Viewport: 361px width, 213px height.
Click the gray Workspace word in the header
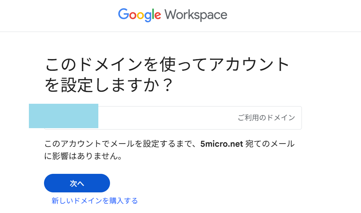(196, 15)
